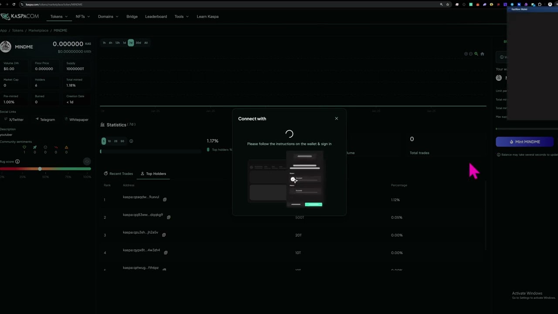Click address kaspa:qzaqdw...9uxvul
Image resolution: width=558 pixels, height=314 pixels.
tap(141, 197)
